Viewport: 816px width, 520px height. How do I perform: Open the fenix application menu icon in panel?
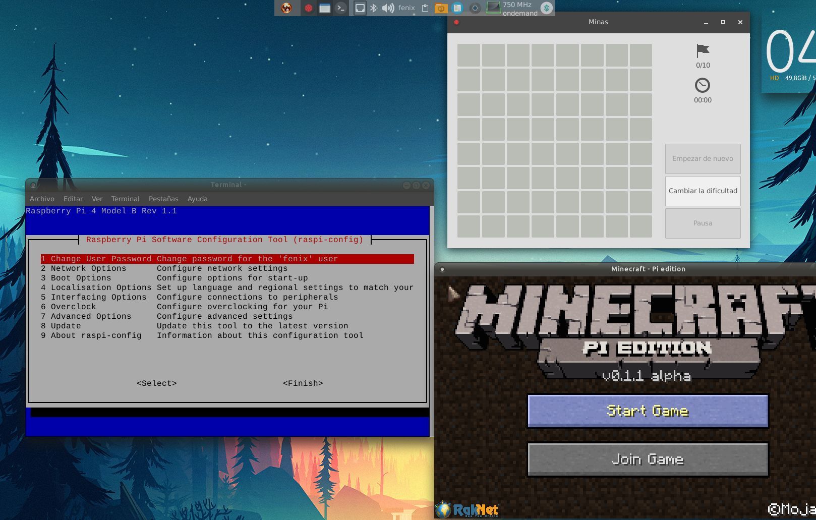(286, 8)
